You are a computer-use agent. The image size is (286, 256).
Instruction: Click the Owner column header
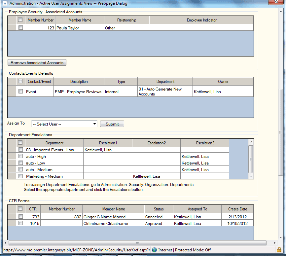pyautogui.click(x=223, y=82)
